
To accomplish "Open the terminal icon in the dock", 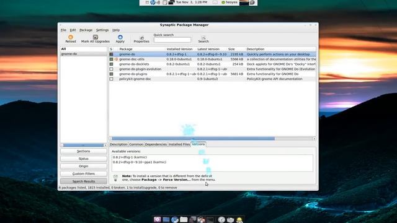I will pos(210,220).
